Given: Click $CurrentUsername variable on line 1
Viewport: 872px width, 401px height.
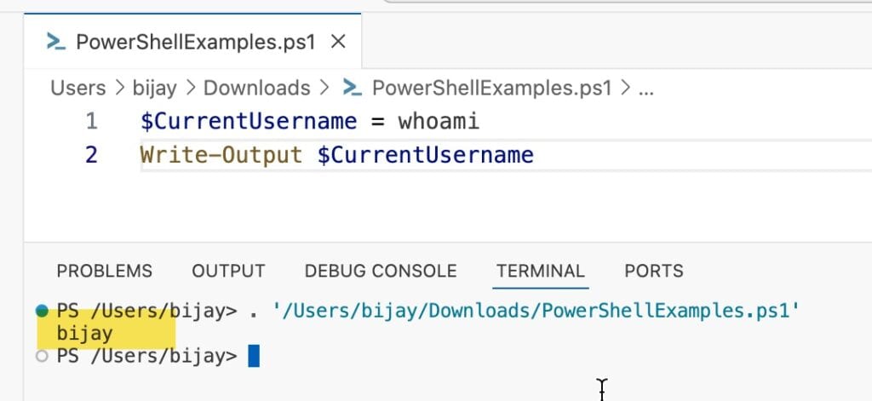Looking at the screenshot, I should [x=249, y=121].
